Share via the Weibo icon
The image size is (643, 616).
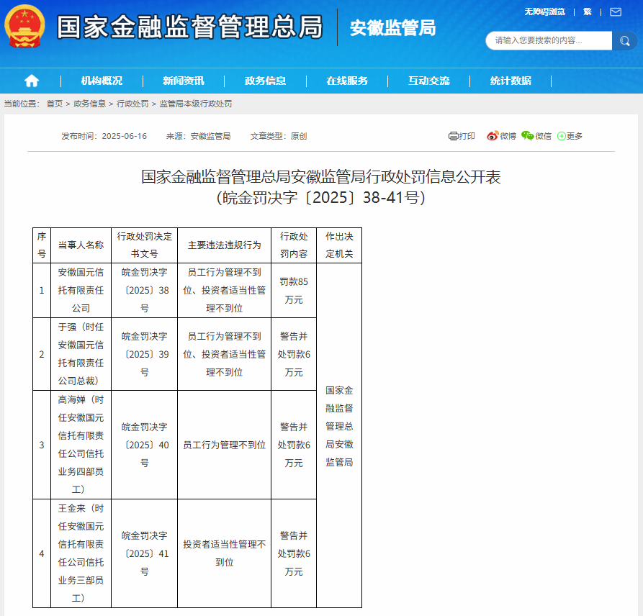click(x=492, y=136)
